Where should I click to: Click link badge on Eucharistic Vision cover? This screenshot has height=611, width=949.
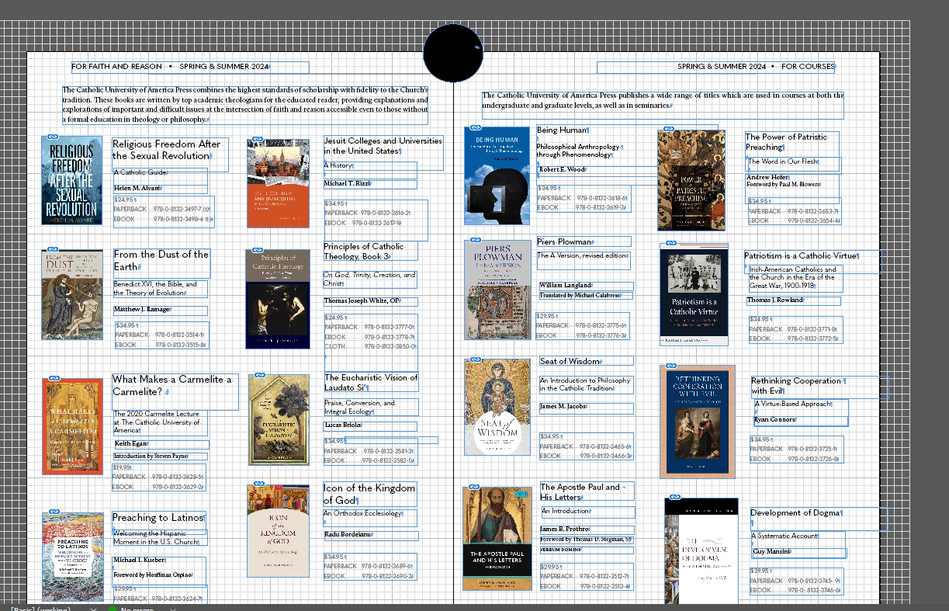260,376
